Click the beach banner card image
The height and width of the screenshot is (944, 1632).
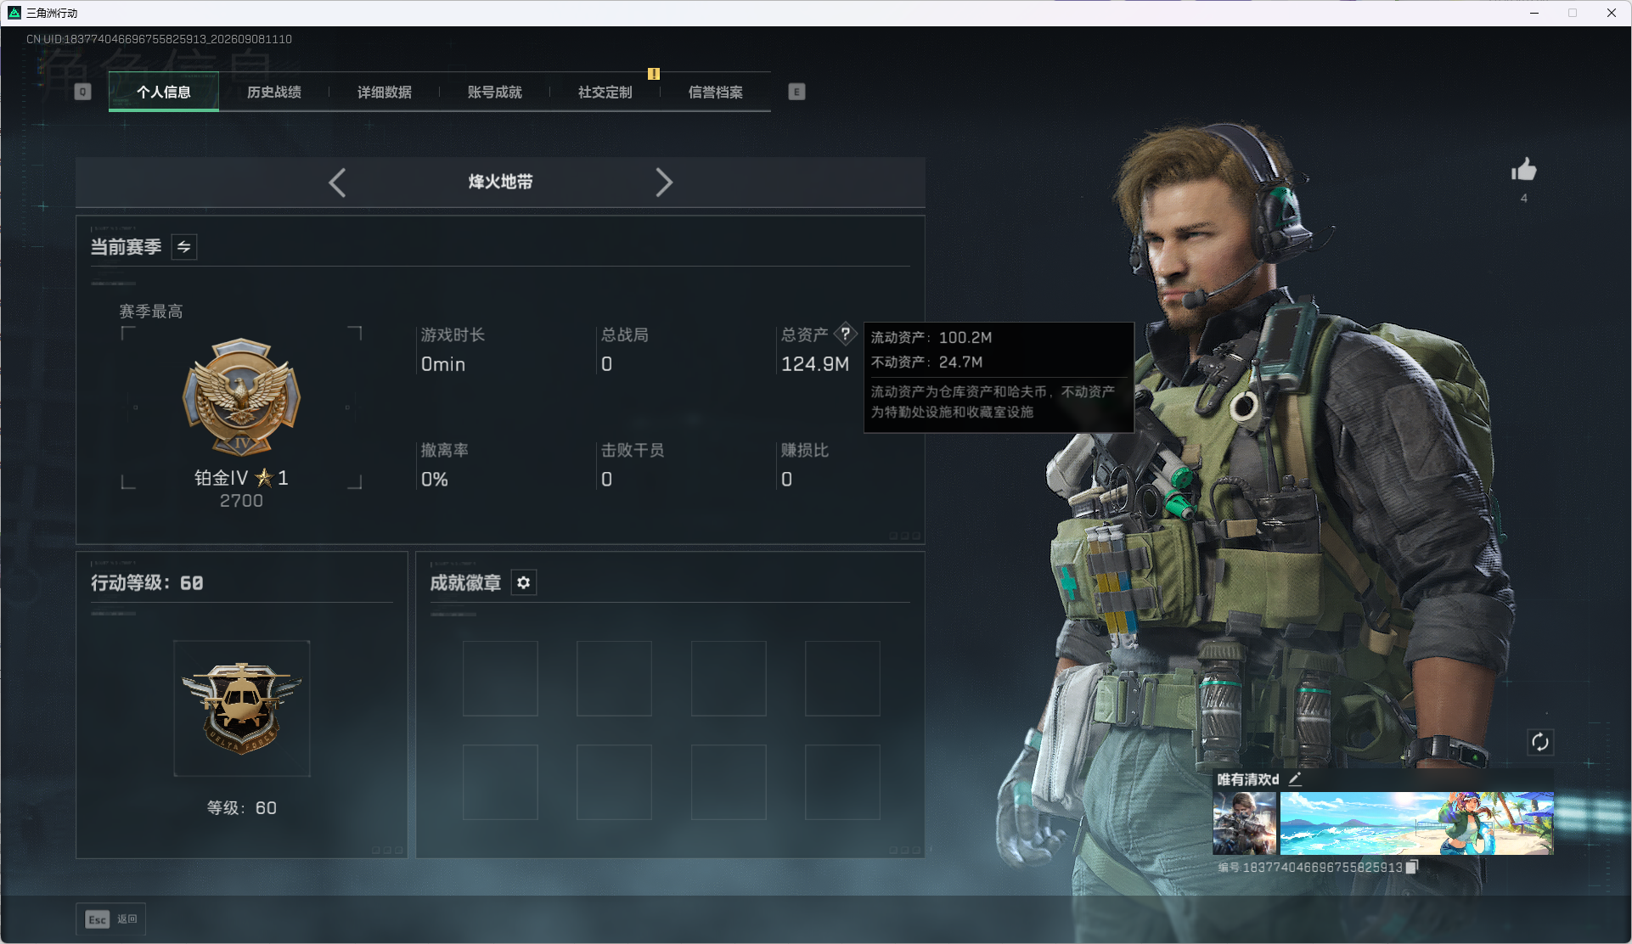1416,823
